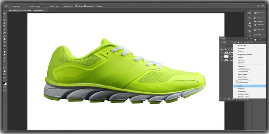Click the black foreground color swatch
Image resolution: width=269 pixels, height=134 pixels.
pyautogui.click(x=4, y=83)
